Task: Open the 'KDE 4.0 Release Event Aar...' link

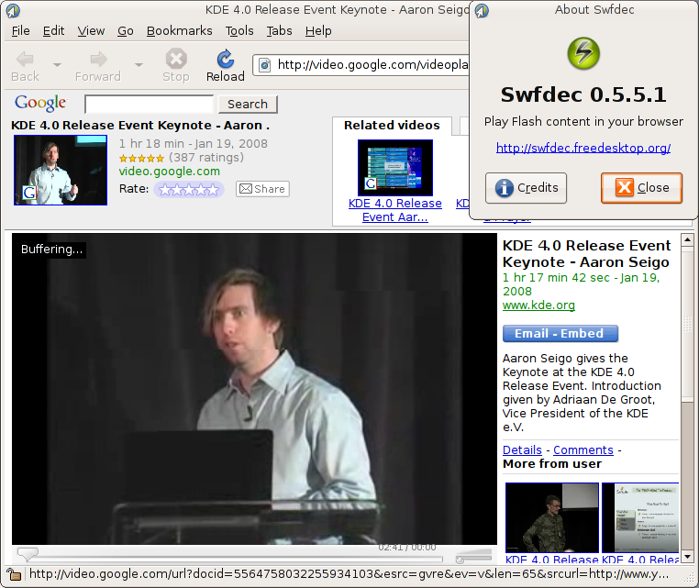Action: tap(395, 210)
